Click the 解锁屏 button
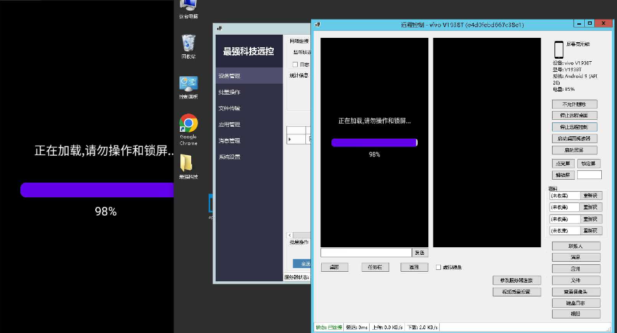This screenshot has width=617, height=333. [563, 175]
